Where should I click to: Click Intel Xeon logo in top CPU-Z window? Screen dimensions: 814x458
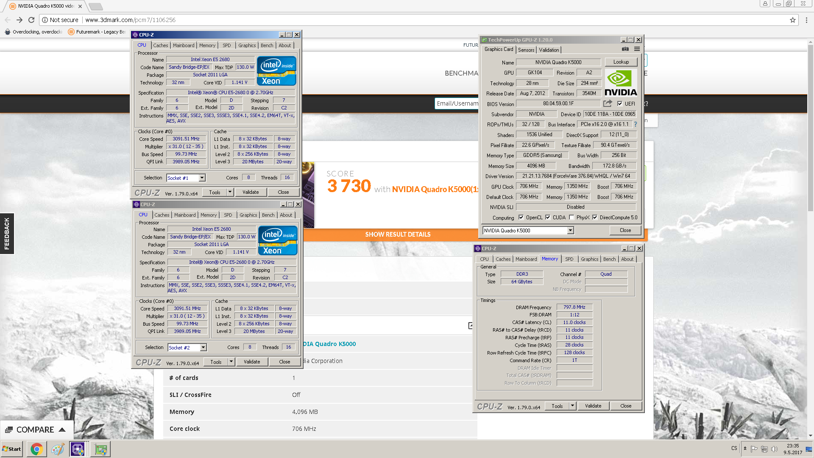click(276, 71)
